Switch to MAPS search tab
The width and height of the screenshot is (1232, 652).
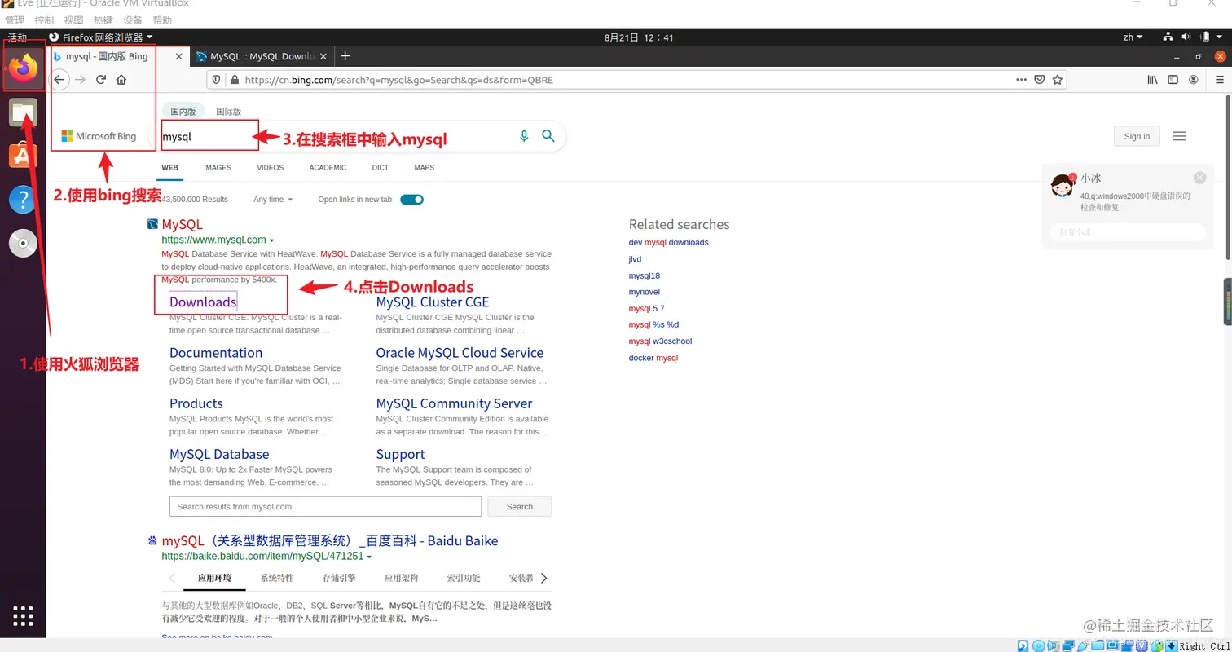tap(425, 168)
